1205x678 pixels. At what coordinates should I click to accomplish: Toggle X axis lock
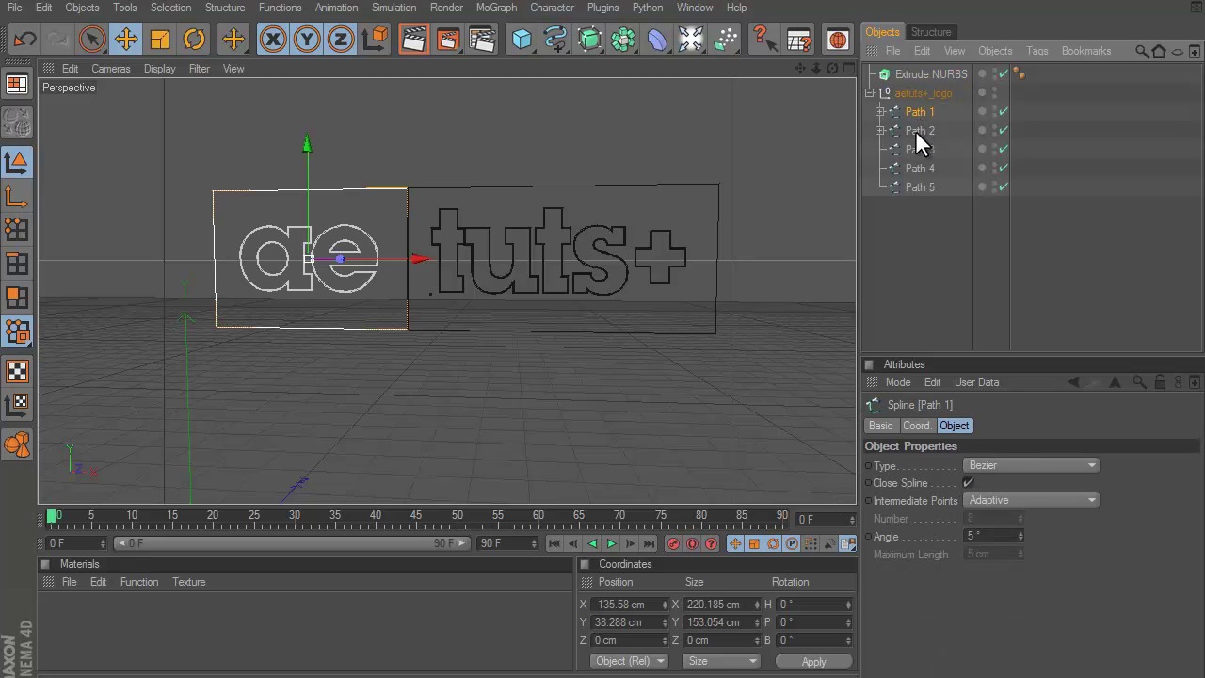(273, 40)
